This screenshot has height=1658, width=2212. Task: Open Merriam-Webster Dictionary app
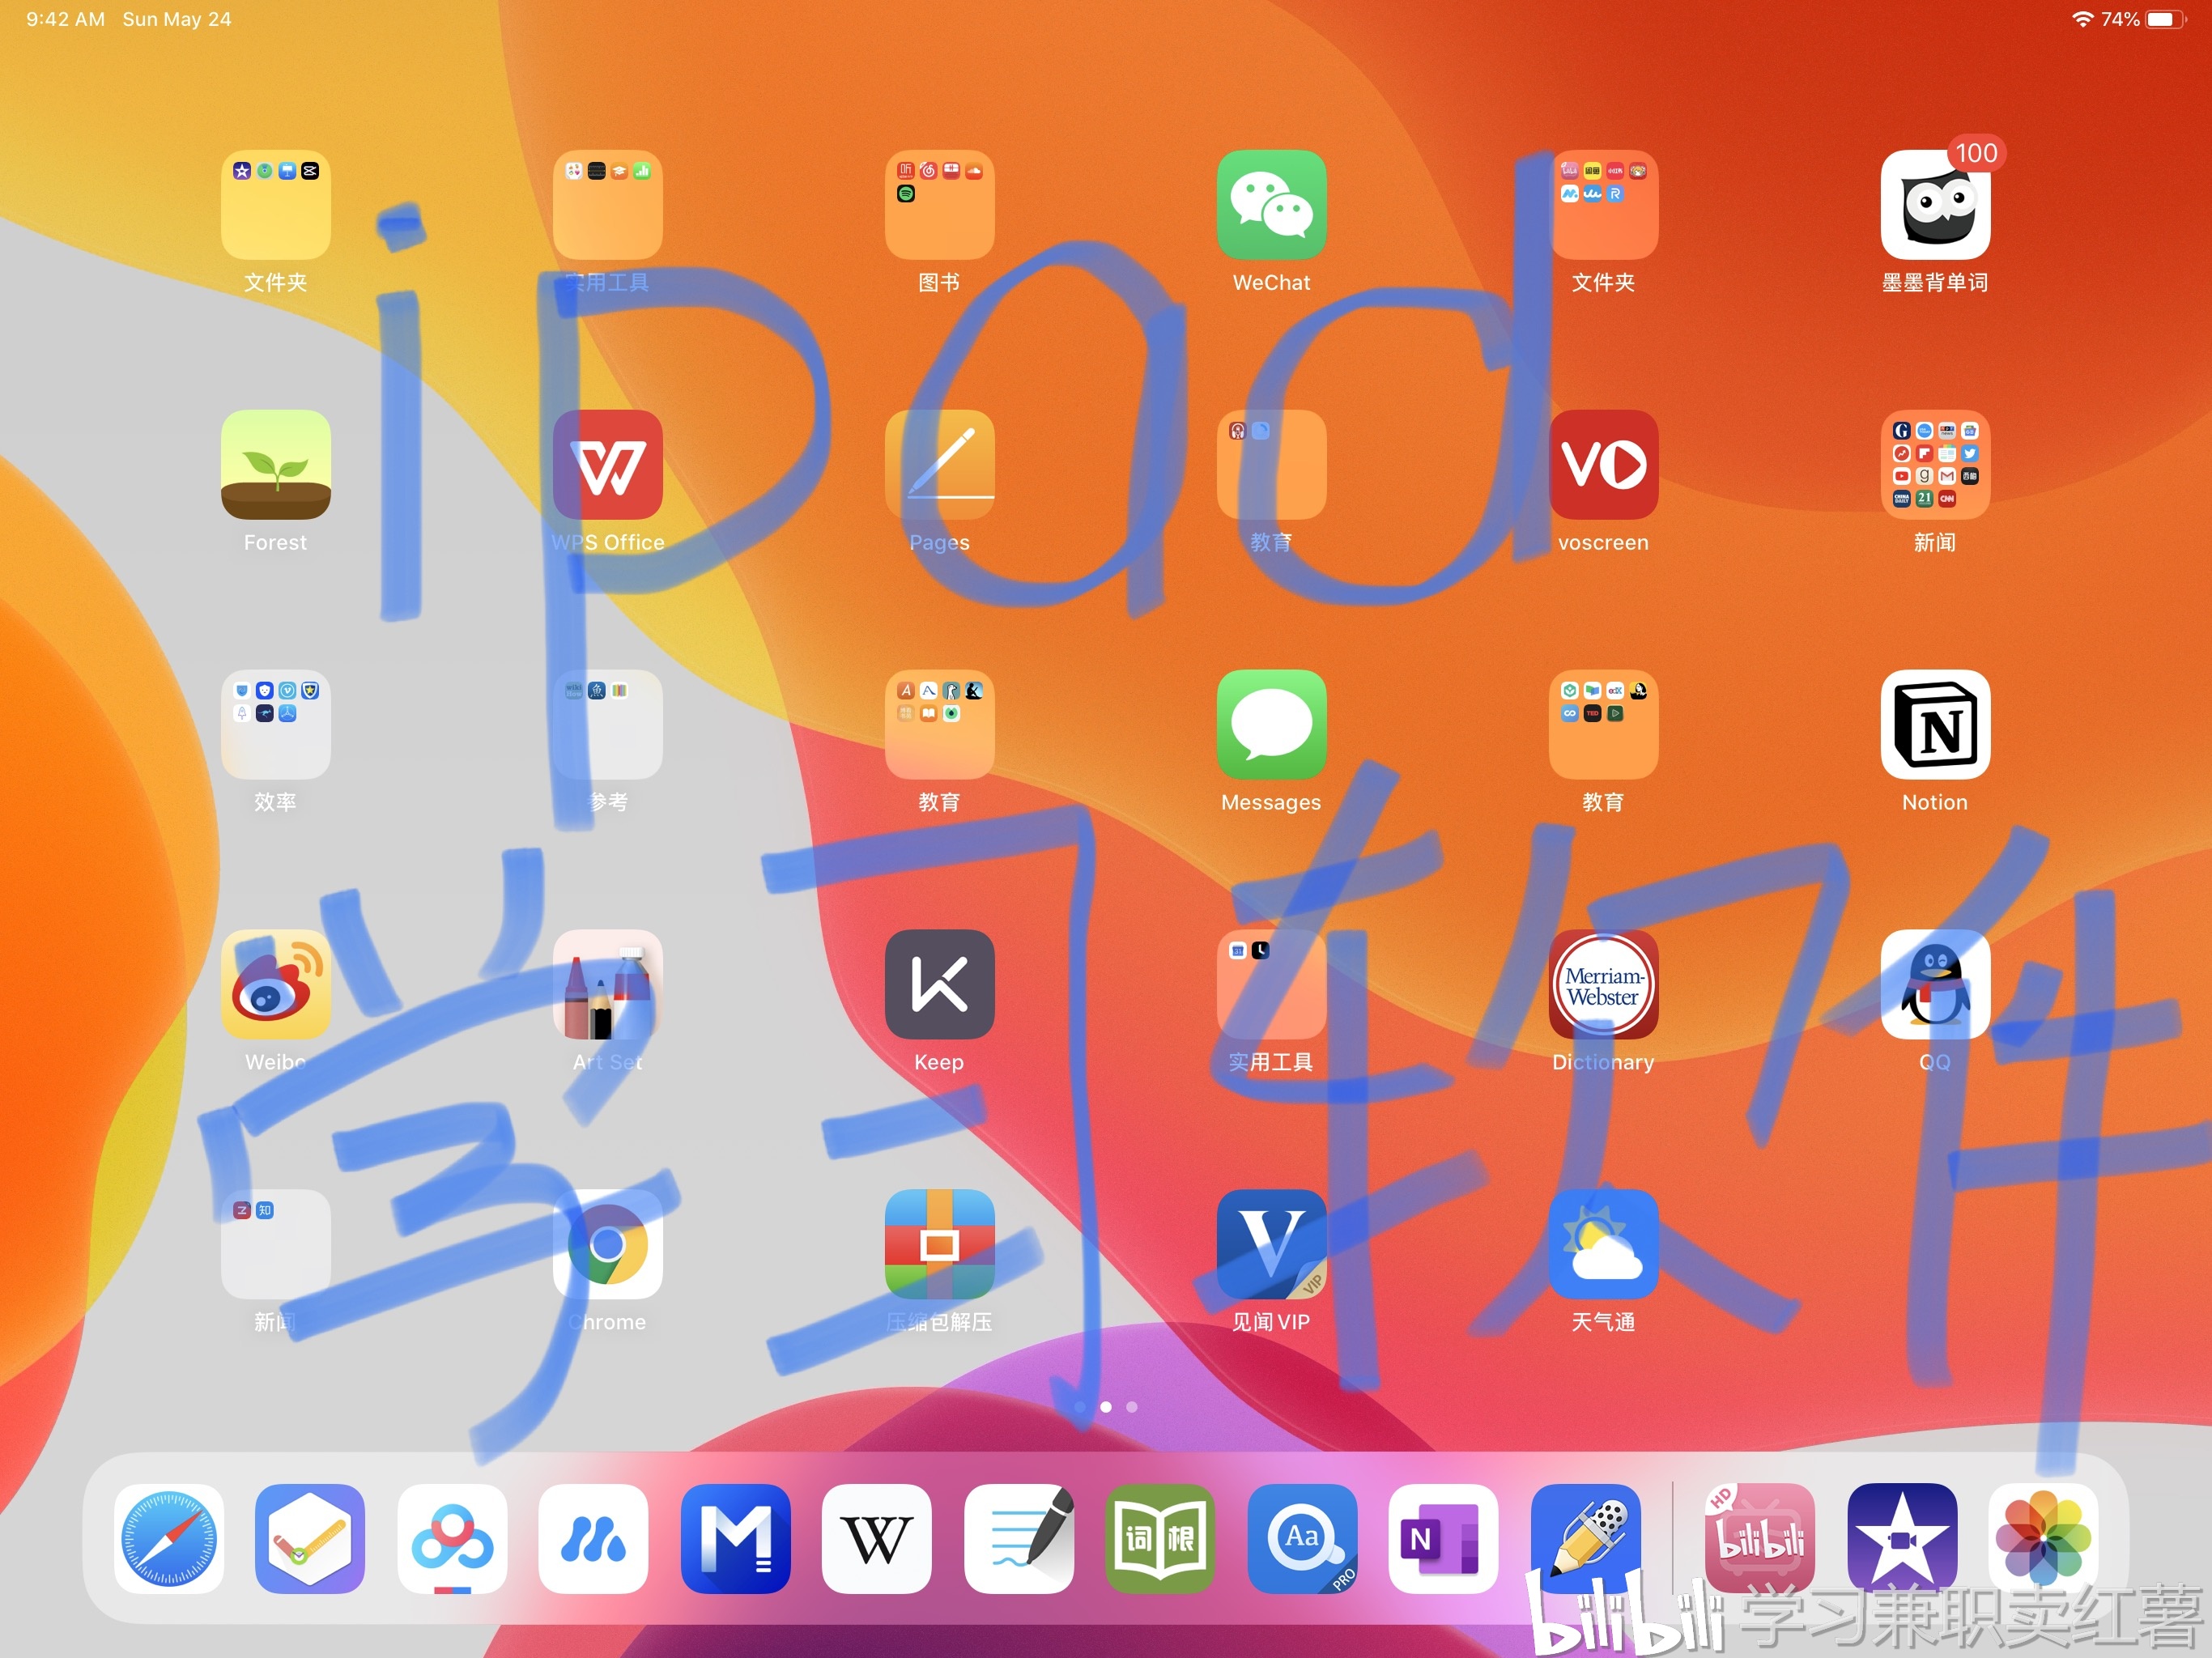point(1603,985)
